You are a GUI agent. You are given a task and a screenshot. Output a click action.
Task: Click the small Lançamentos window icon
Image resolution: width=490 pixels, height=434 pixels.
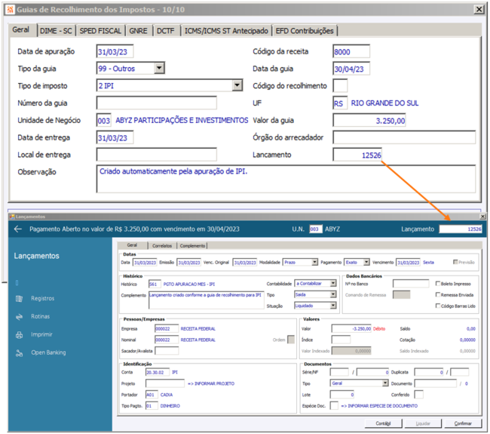(x=12, y=217)
